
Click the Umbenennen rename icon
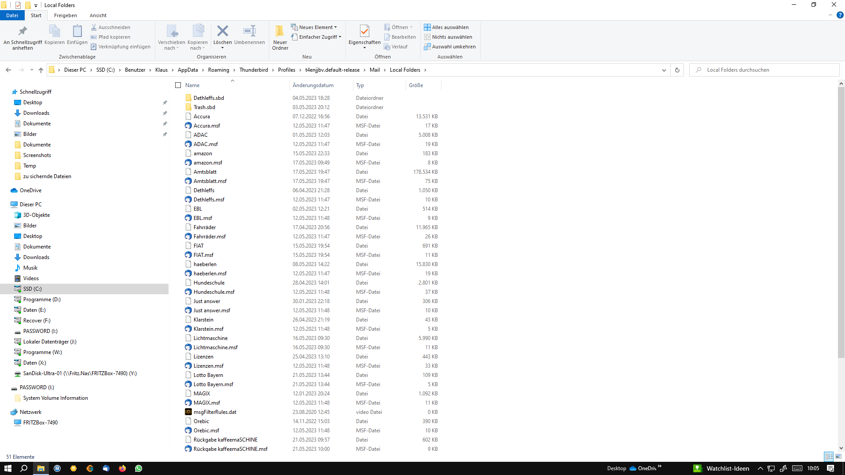[250, 32]
